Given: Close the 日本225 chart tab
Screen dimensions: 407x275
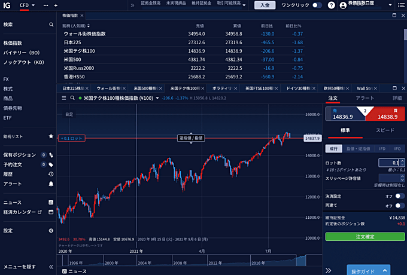Looking at the screenshot, I should 87,88.
